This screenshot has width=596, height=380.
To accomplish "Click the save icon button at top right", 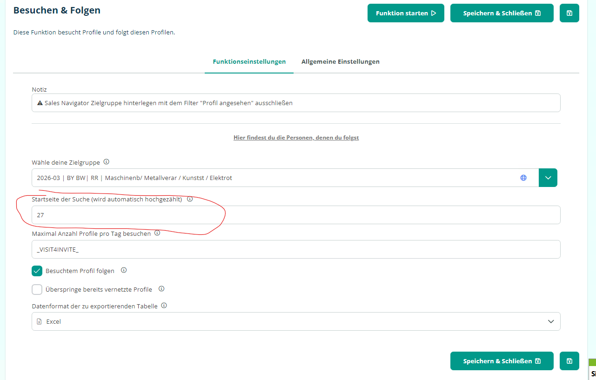I will [x=569, y=13].
